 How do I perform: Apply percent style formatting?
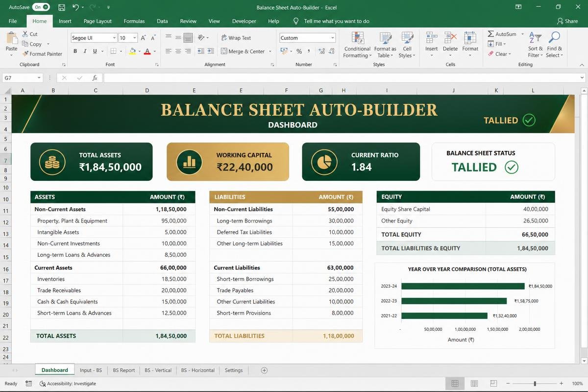(x=299, y=51)
